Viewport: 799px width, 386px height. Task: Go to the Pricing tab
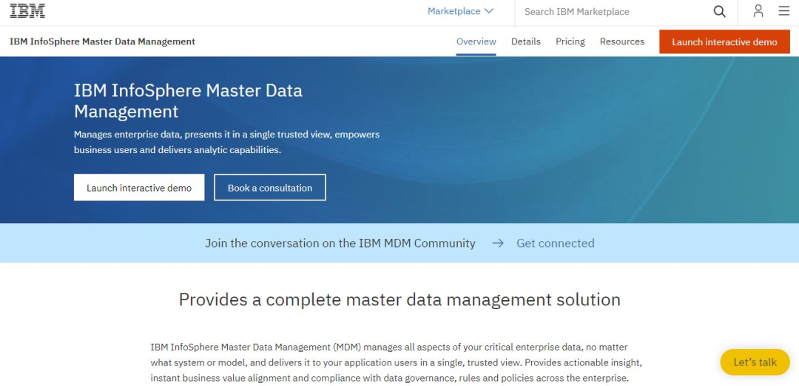570,41
